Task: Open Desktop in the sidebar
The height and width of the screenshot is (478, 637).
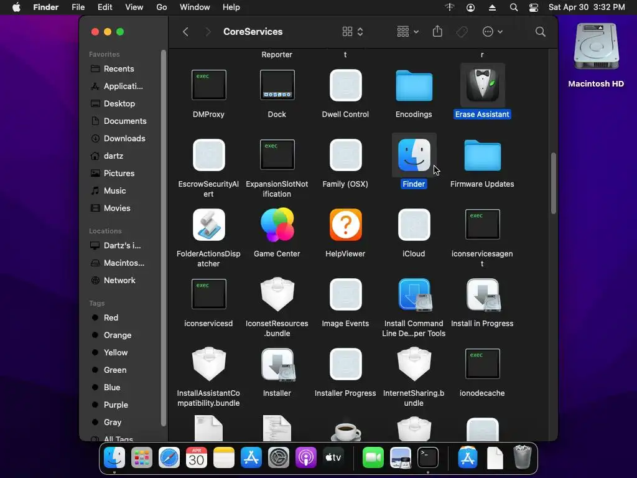Action: 119,104
